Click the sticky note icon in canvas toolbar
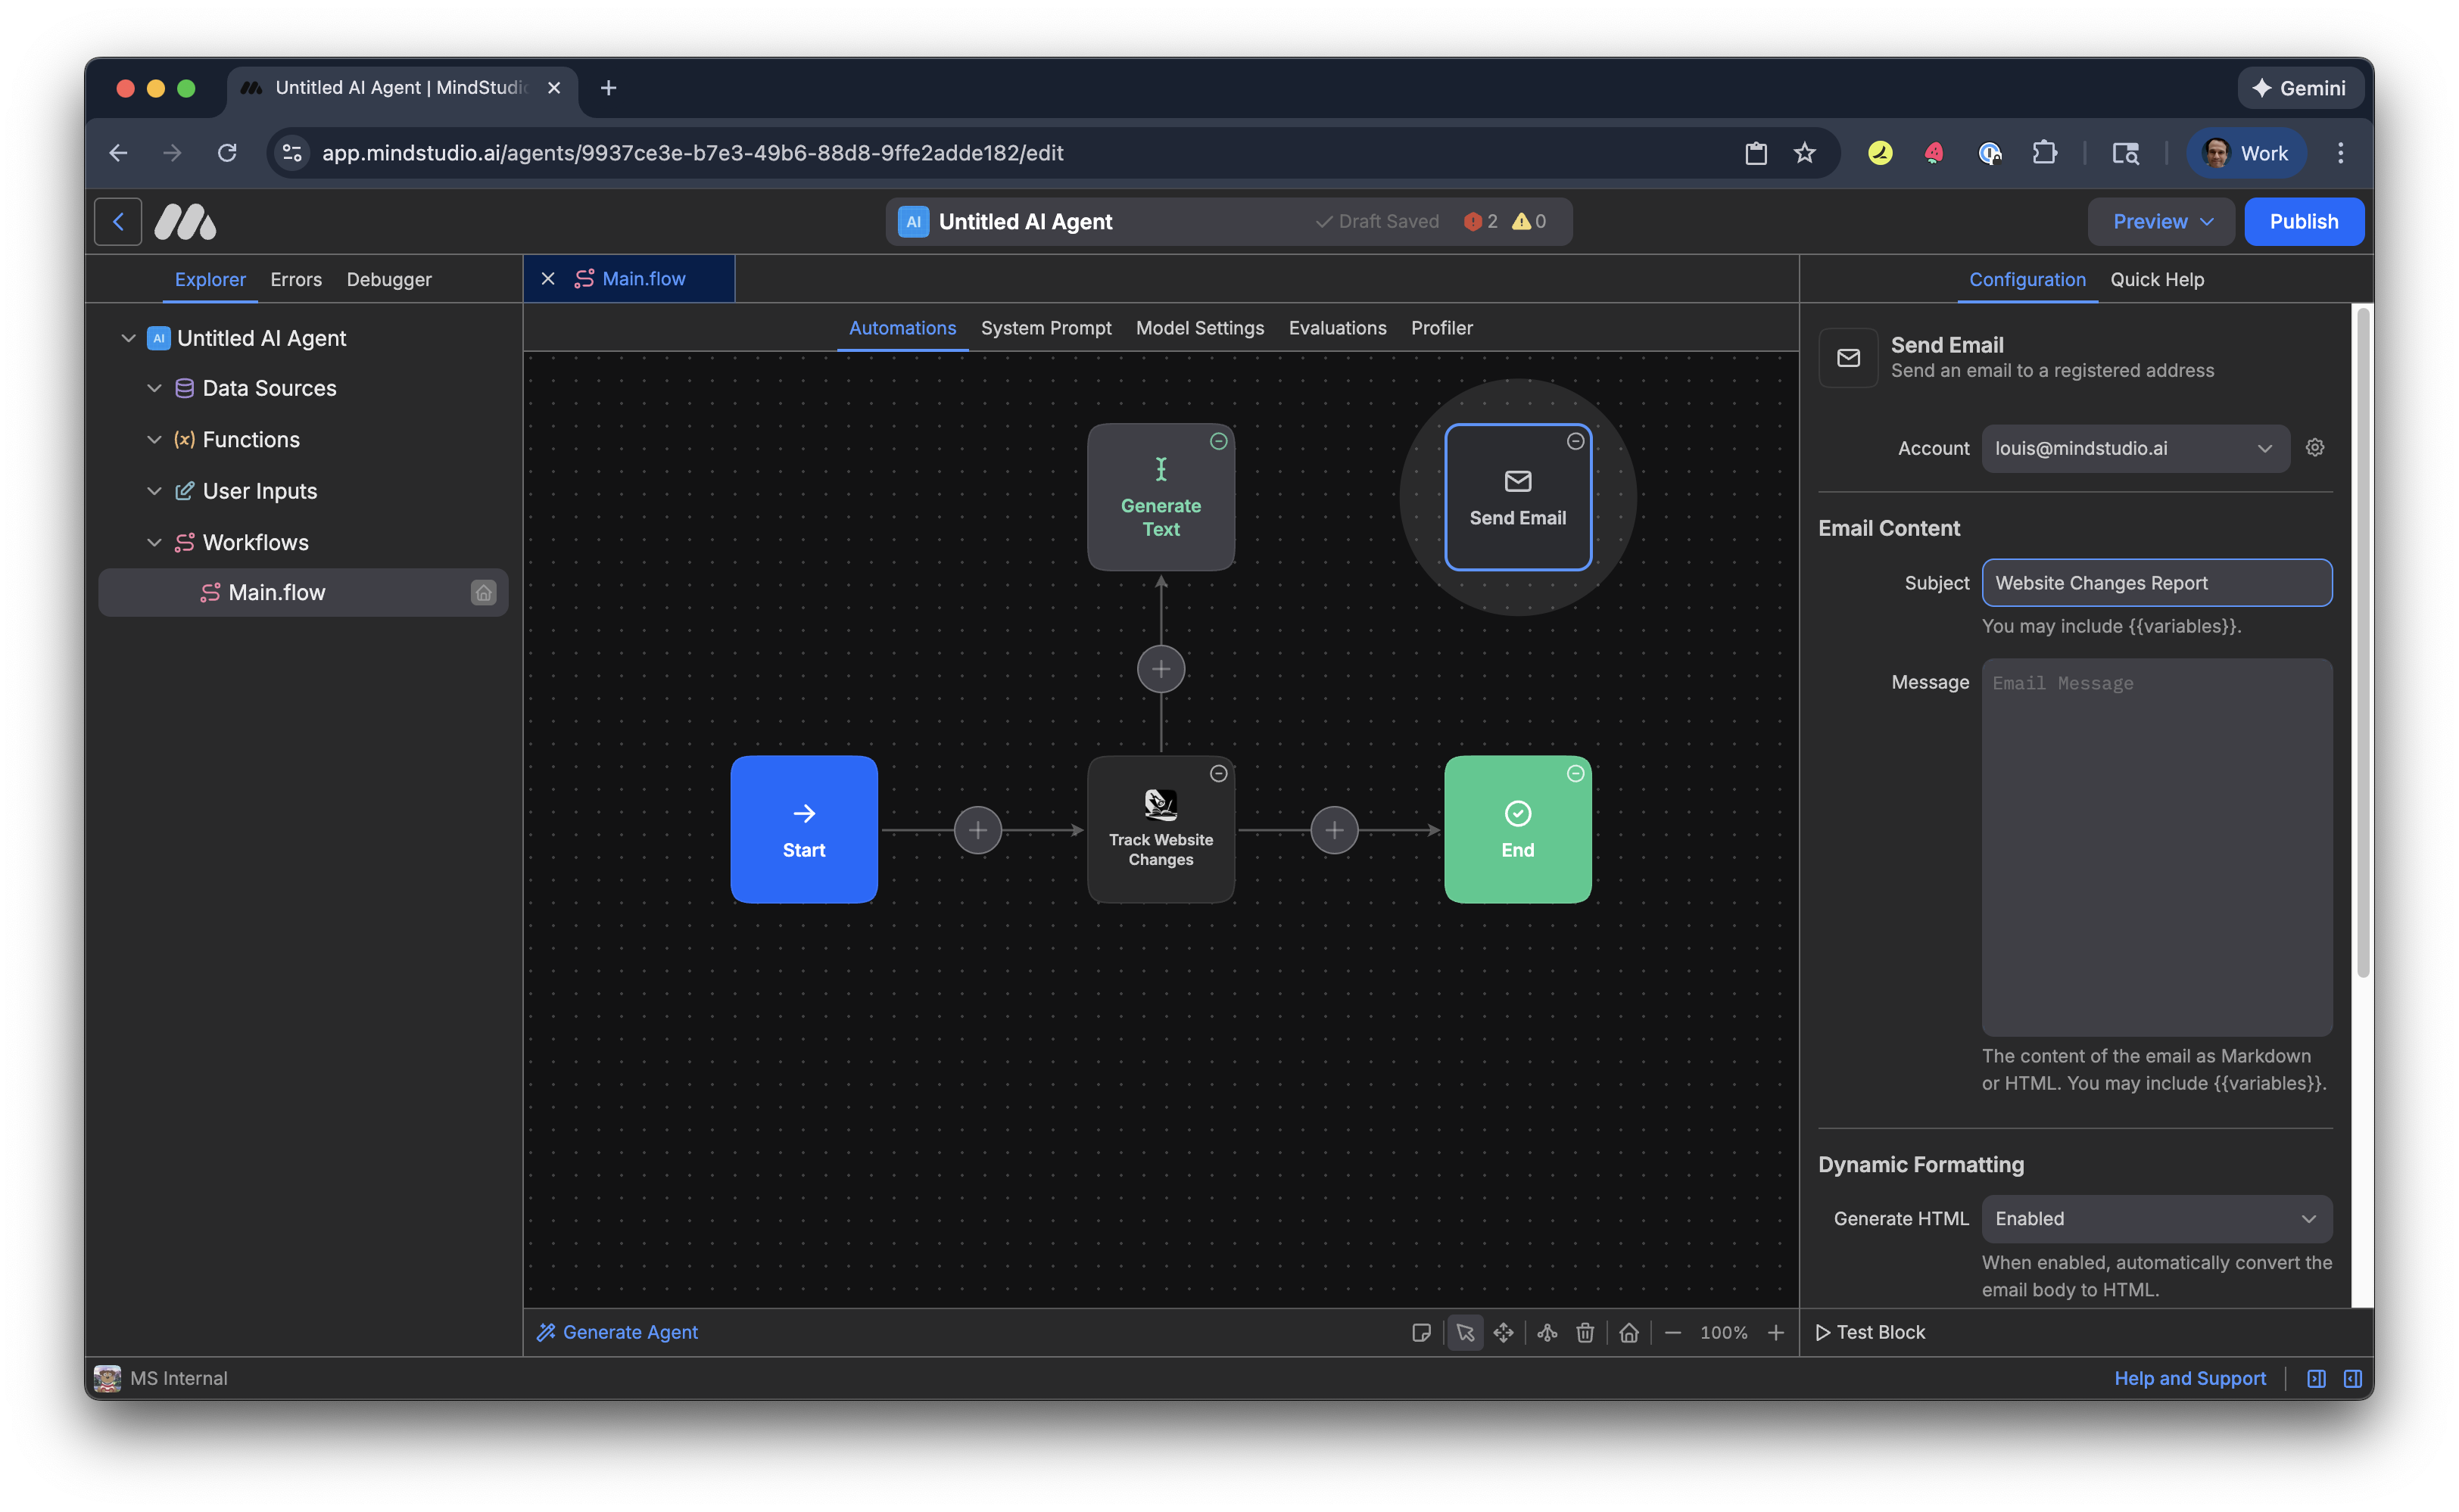 1420,1332
